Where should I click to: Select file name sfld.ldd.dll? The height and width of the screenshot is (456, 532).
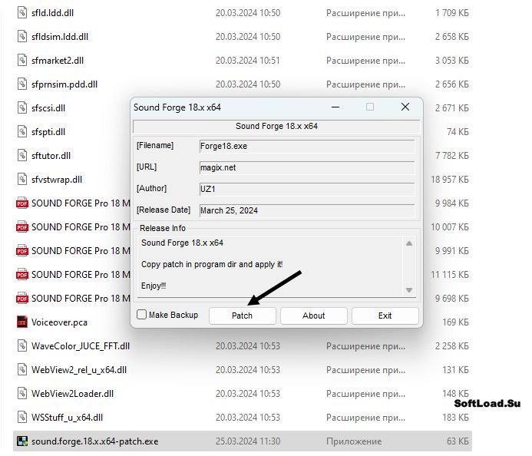tap(53, 13)
